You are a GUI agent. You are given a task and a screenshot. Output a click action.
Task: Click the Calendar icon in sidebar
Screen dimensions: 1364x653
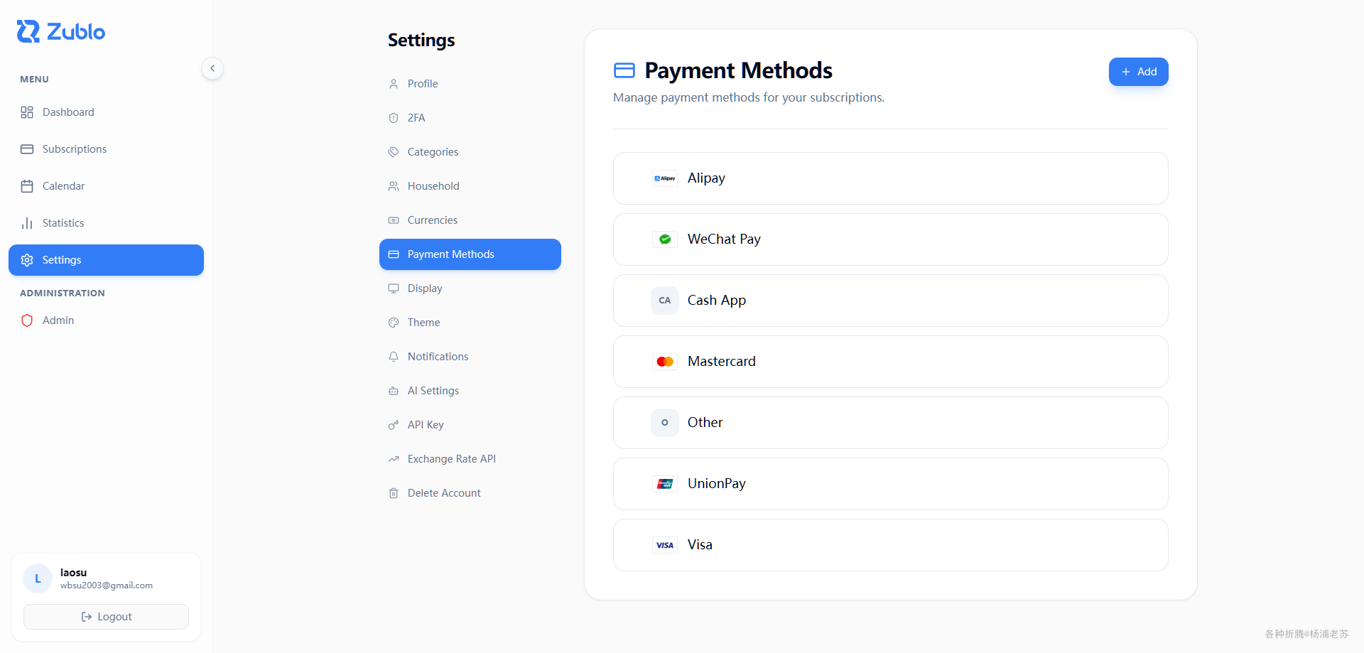27,186
